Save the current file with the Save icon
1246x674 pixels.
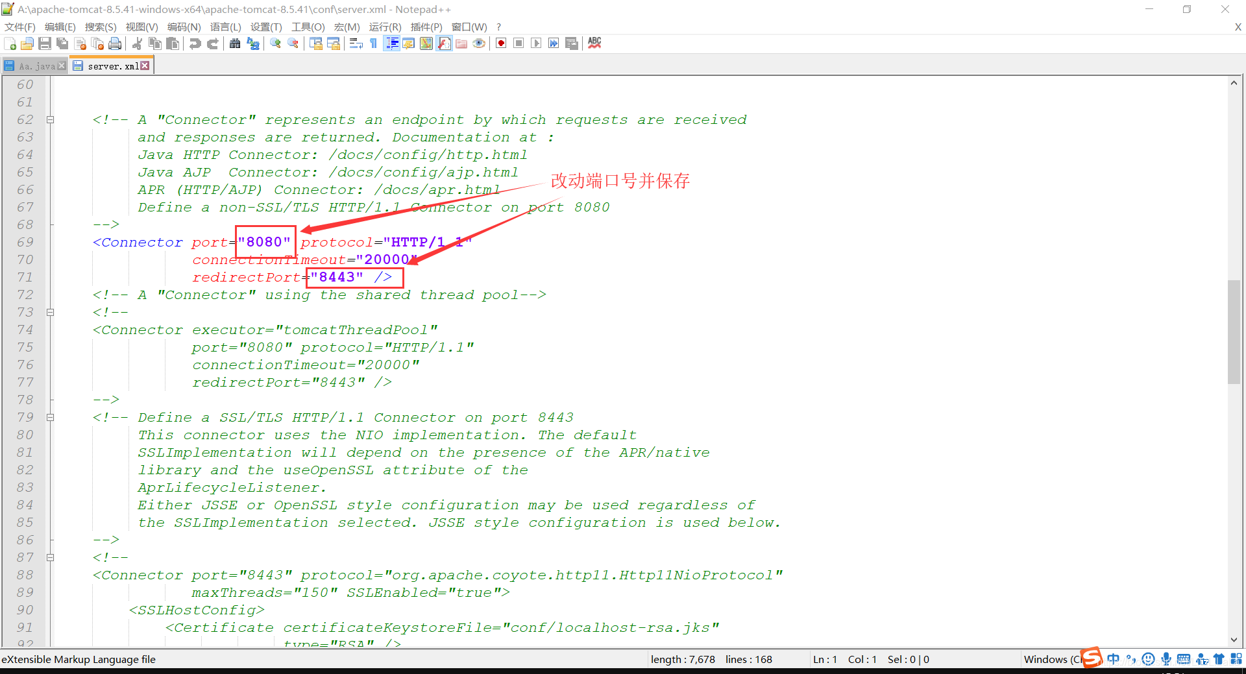tap(45, 43)
